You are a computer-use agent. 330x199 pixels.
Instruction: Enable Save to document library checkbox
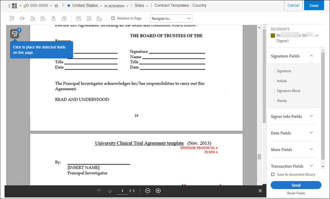point(273,175)
